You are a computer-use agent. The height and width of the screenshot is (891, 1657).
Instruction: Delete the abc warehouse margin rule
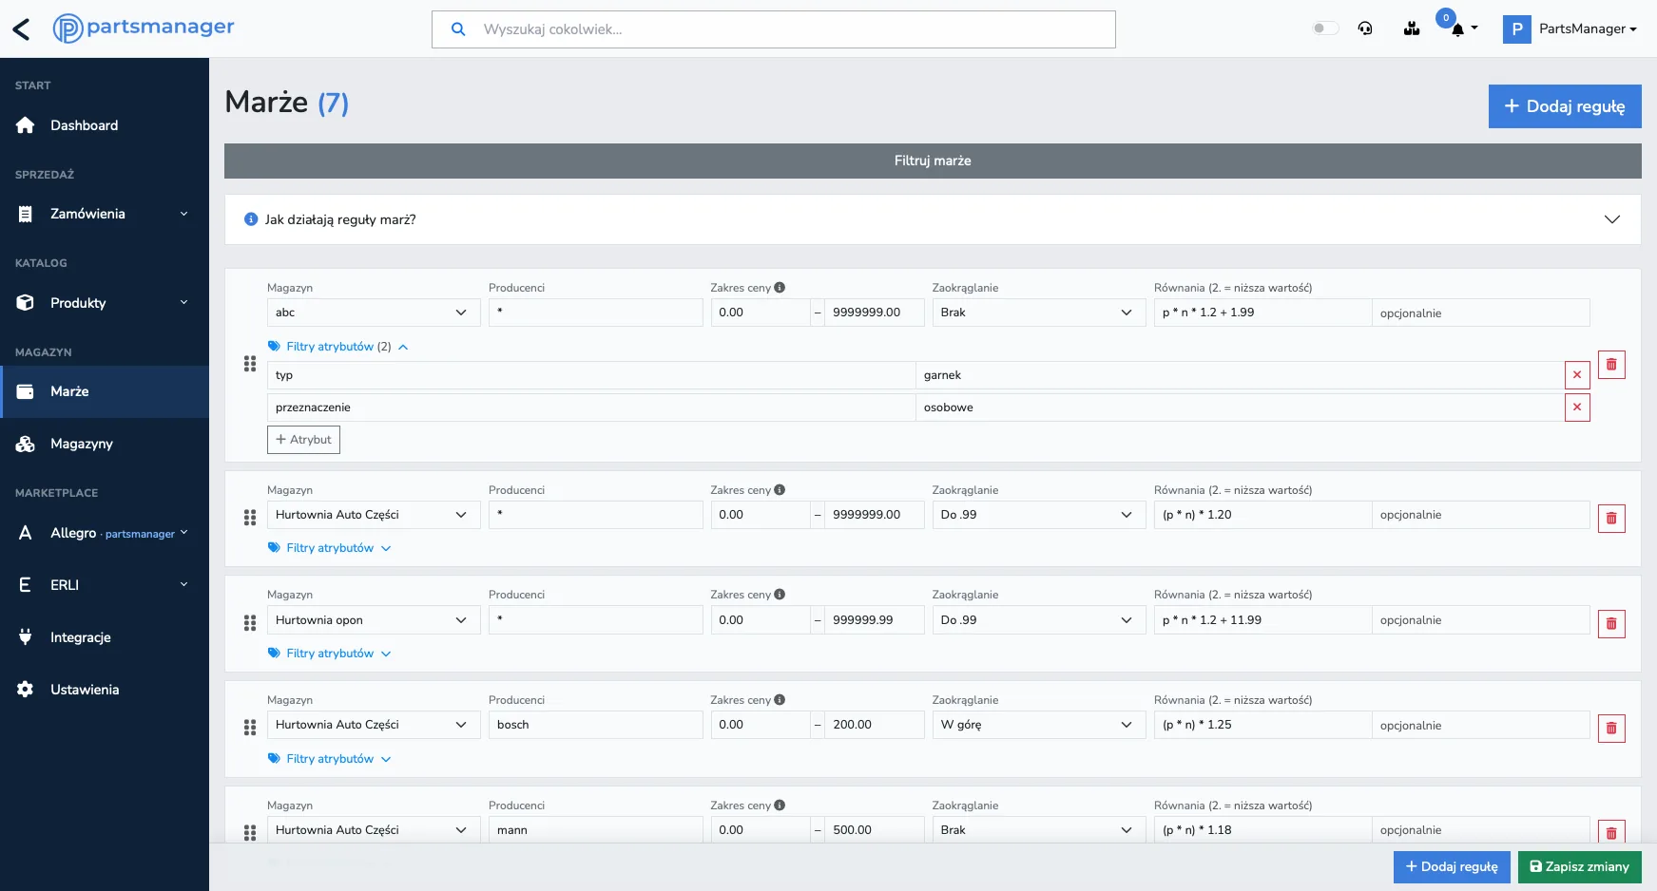[1611, 365]
